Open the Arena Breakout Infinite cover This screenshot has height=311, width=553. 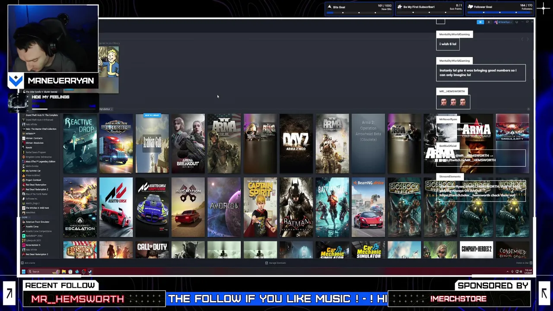188,143
